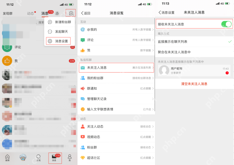Expand 管理聊天记录 chevron
The width and height of the screenshot is (234, 165).
point(153,99)
